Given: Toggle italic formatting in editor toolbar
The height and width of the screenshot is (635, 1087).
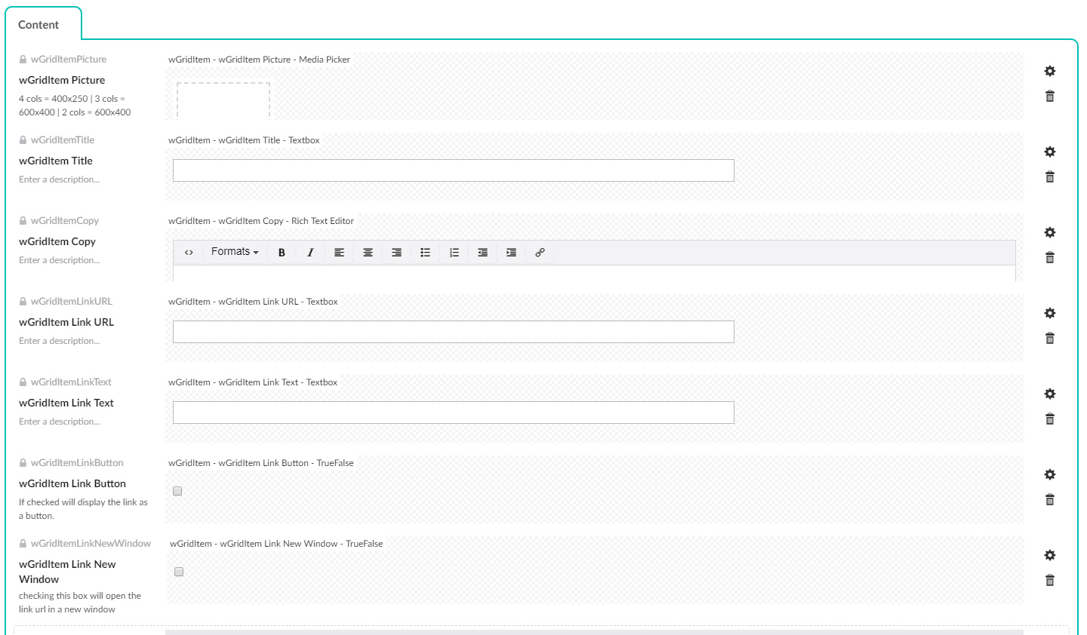Looking at the screenshot, I should click(310, 253).
